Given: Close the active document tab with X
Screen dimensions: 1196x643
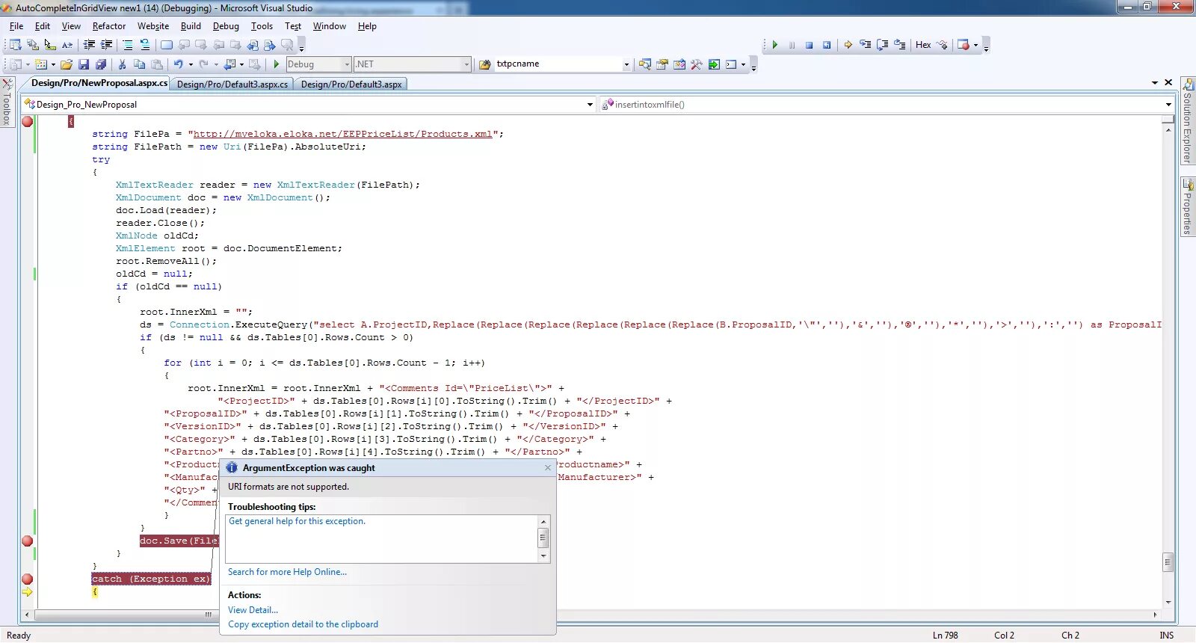Looking at the screenshot, I should pyautogui.click(x=1168, y=82).
